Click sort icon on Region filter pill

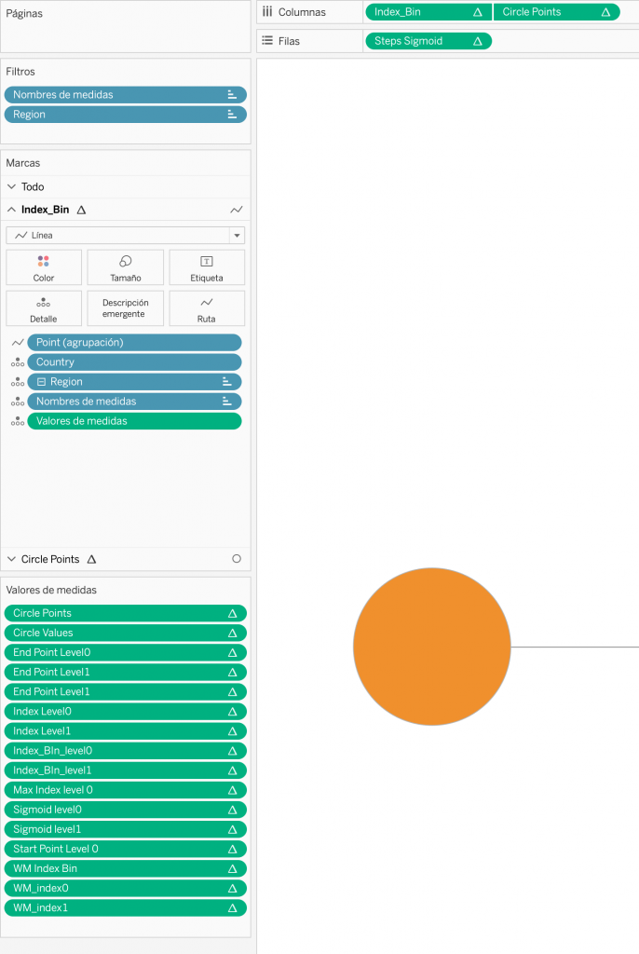[x=232, y=115]
